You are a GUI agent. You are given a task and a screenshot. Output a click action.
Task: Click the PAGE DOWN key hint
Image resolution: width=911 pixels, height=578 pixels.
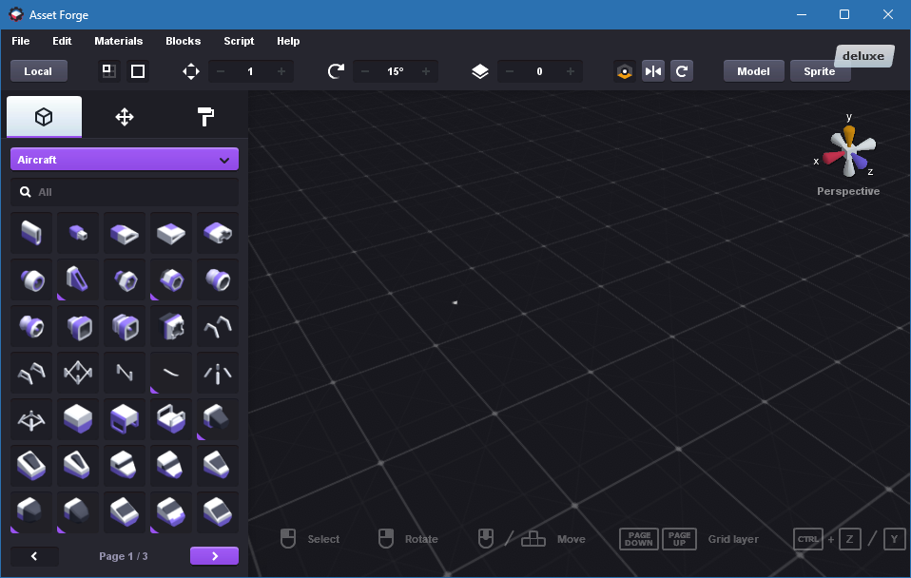click(638, 539)
